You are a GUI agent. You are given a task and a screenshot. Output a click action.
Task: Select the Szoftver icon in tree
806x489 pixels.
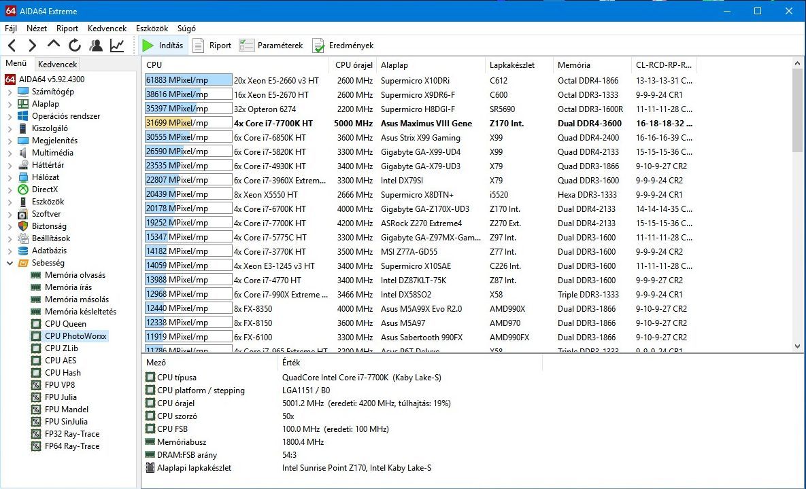click(x=23, y=214)
